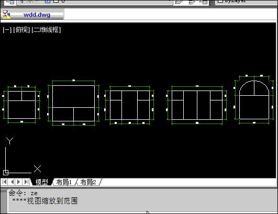278x214 pixels.
Task: Go to next layout tab arrow
Action: pyautogui.click(x=19, y=182)
